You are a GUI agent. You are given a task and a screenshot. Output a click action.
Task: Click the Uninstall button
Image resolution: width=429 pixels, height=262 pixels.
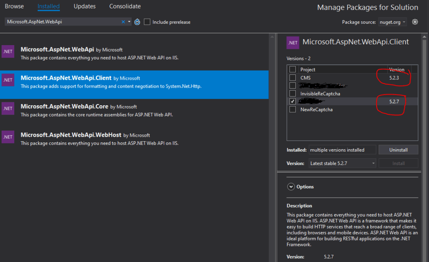[398, 150]
